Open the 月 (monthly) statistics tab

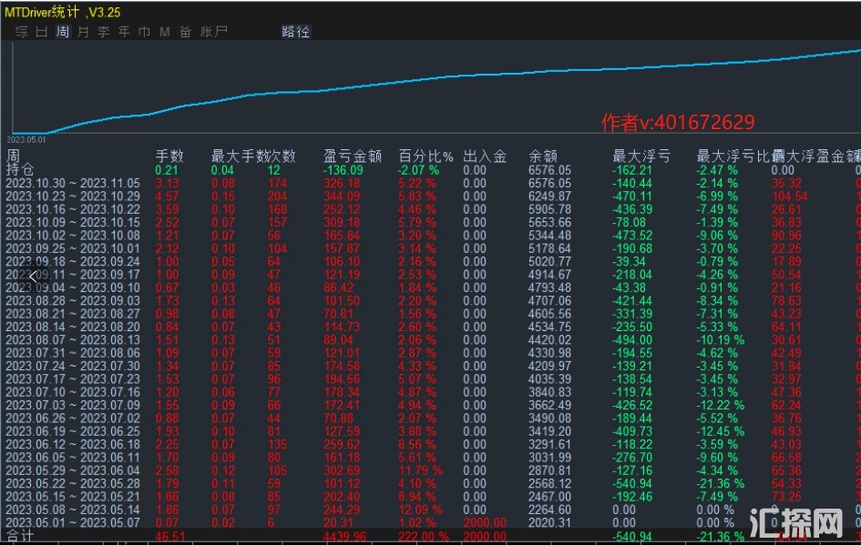pos(83,32)
